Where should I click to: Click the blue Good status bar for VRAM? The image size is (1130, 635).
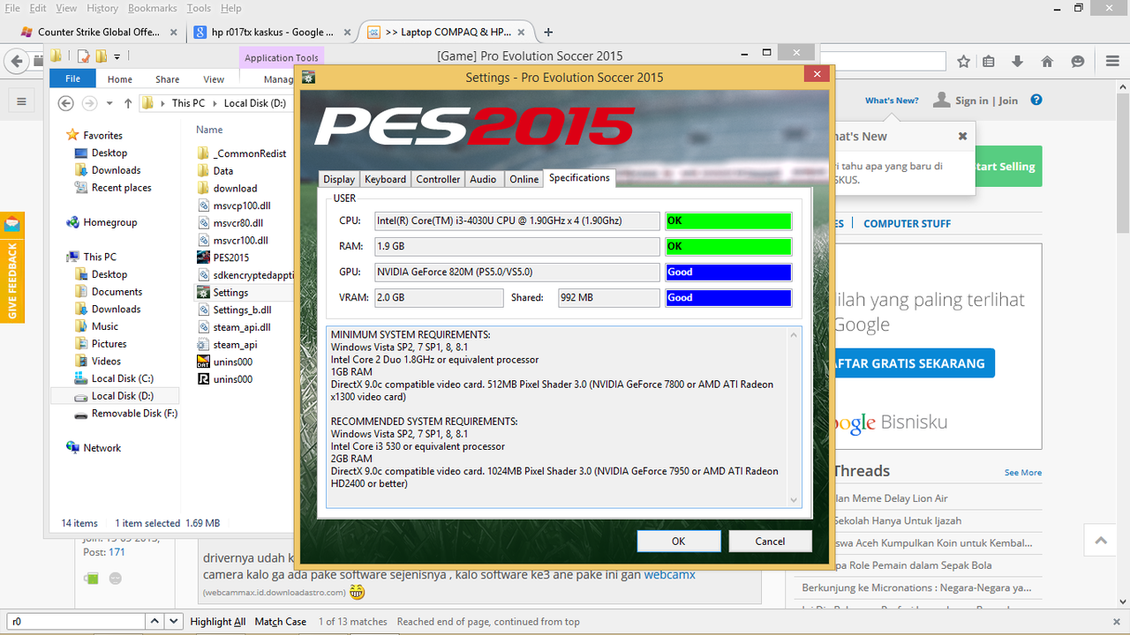pos(728,297)
